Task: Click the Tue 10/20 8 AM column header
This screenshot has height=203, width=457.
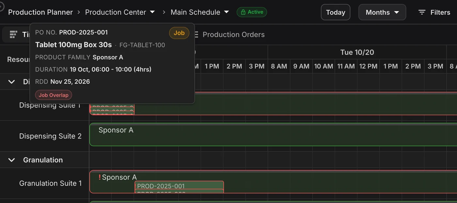Action: click(x=279, y=66)
